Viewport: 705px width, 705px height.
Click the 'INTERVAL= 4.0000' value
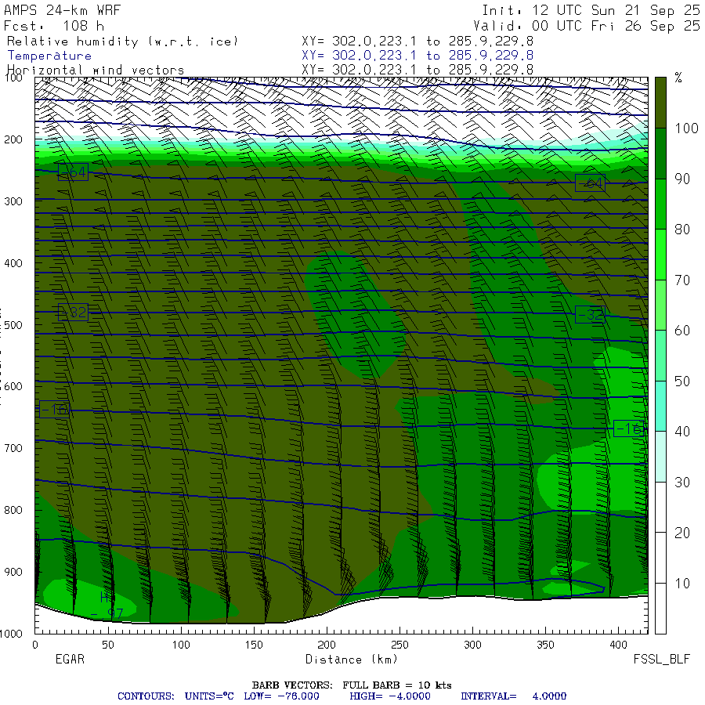pos(513,696)
